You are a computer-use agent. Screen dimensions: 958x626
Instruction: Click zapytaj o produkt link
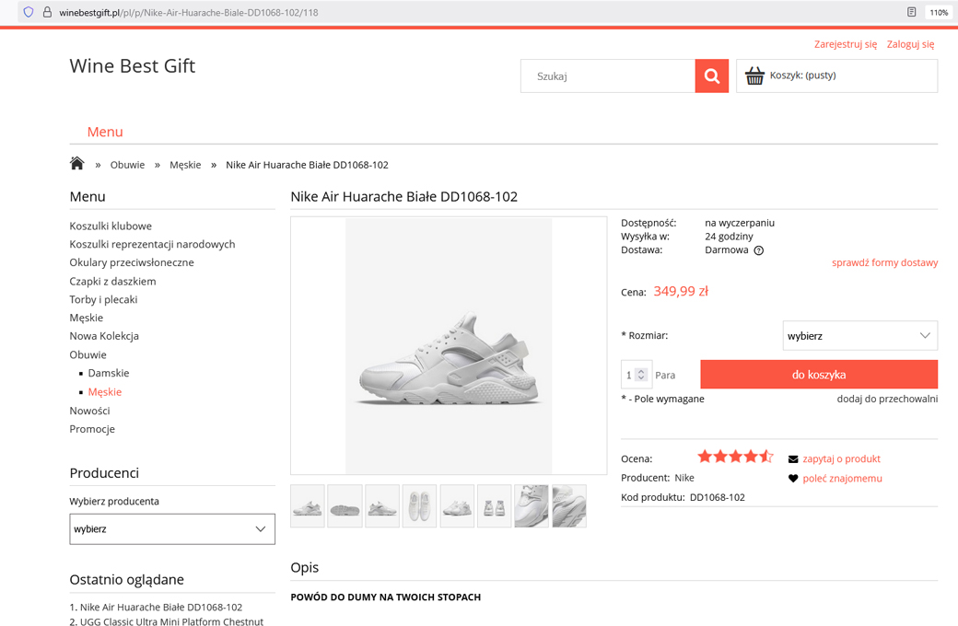tap(841, 458)
